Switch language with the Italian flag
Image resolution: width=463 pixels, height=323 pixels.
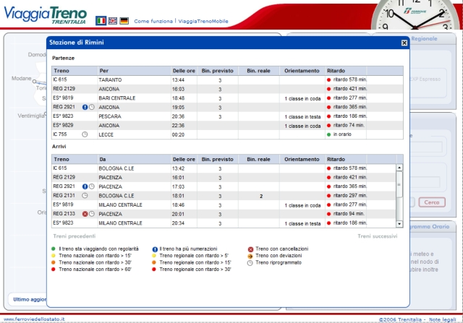pyautogui.click(x=101, y=21)
